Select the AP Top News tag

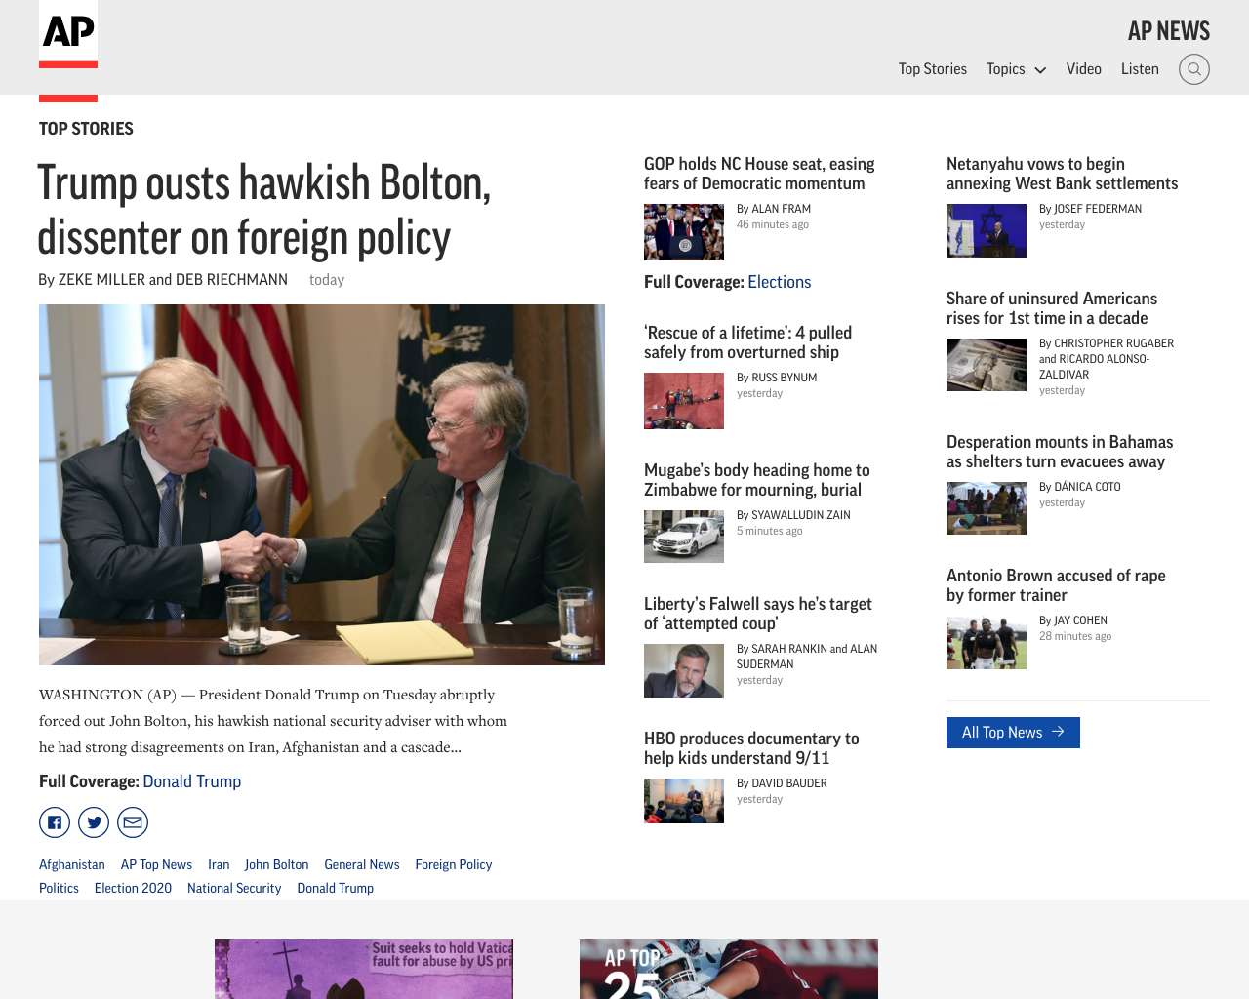point(156,864)
